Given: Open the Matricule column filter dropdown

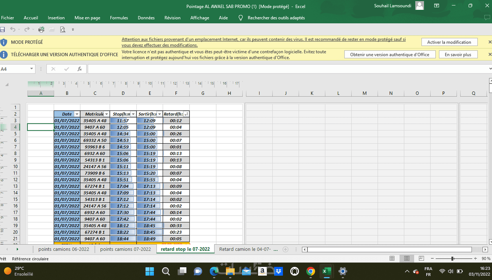Looking at the screenshot, I should pos(107,114).
